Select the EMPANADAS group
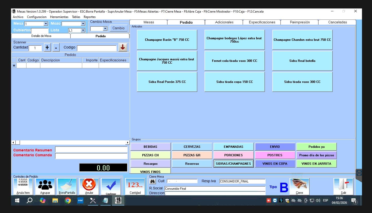The width and height of the screenshot is (372, 213). [x=234, y=147]
